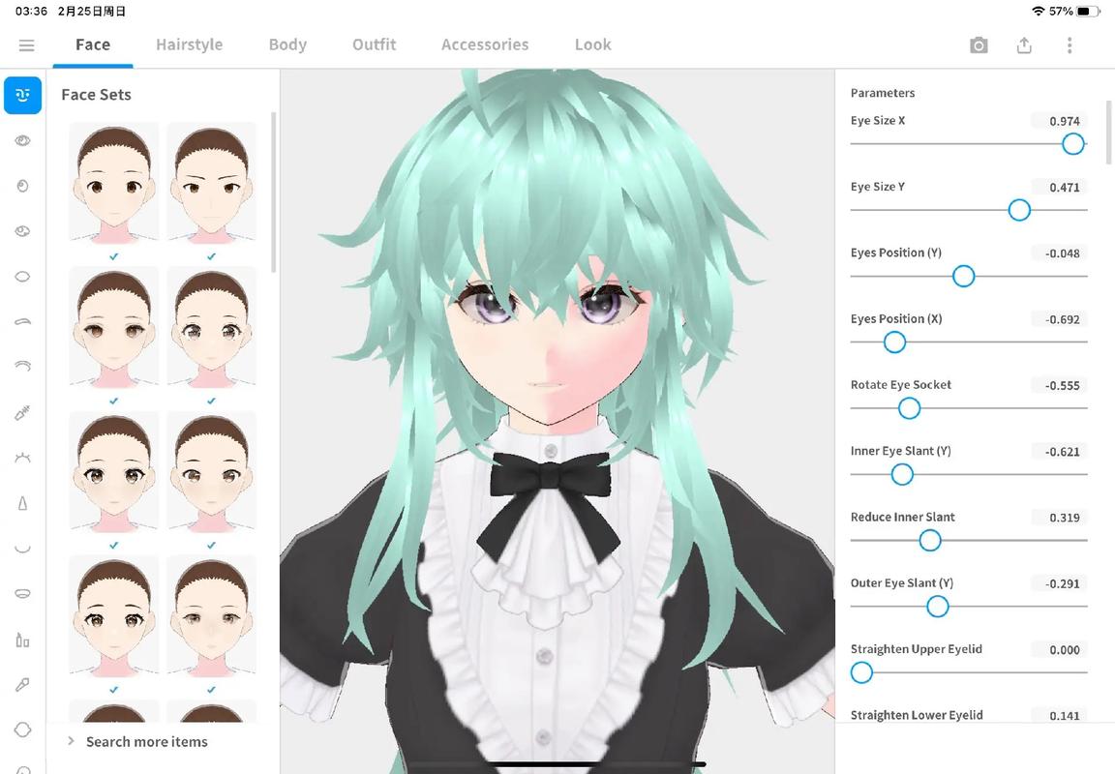Image resolution: width=1115 pixels, height=774 pixels.
Task: Select the fourth-row left face set thumbnail
Action: 114,615
